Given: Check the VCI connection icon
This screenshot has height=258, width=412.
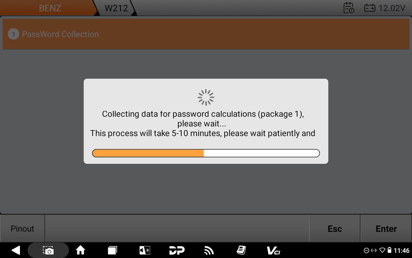Looking at the screenshot, I should (x=273, y=250).
